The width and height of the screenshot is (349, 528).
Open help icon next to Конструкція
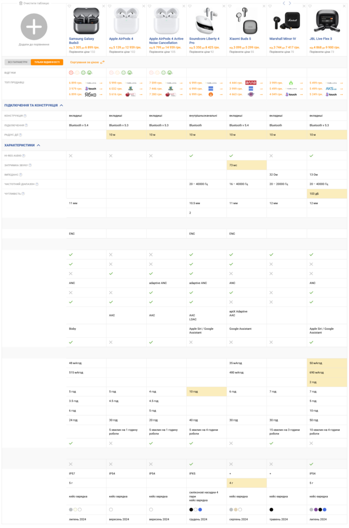(x=25, y=116)
